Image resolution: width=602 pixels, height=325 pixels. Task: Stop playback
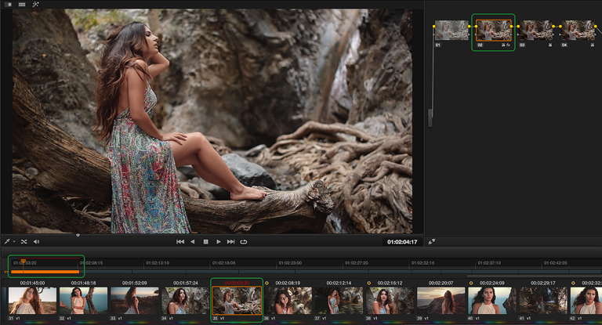(x=206, y=242)
